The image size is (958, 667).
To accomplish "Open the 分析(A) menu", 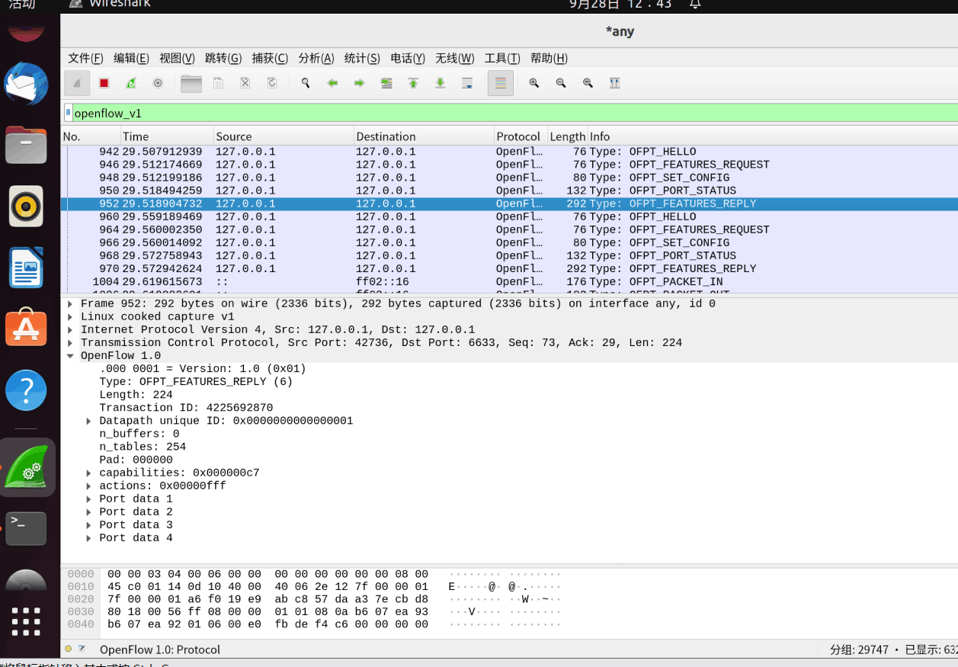I will (316, 58).
